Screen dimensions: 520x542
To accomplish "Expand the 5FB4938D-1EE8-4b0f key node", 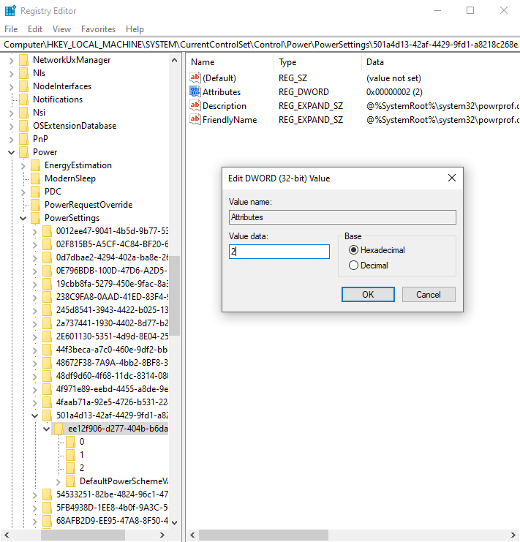I will pyautogui.click(x=35, y=508).
